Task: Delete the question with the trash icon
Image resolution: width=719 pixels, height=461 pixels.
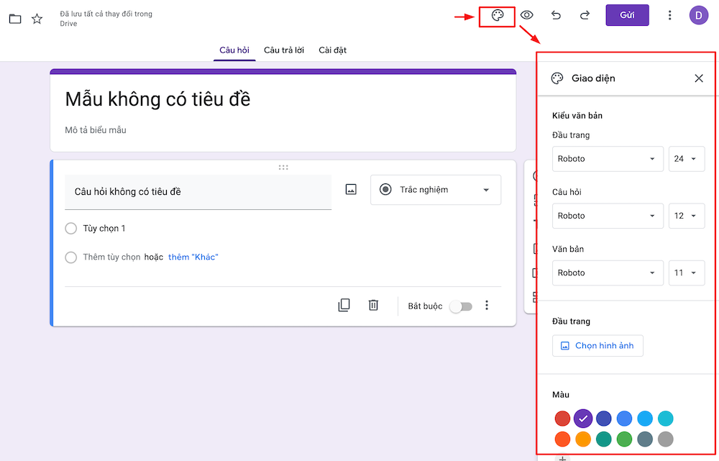Action: pyautogui.click(x=373, y=305)
